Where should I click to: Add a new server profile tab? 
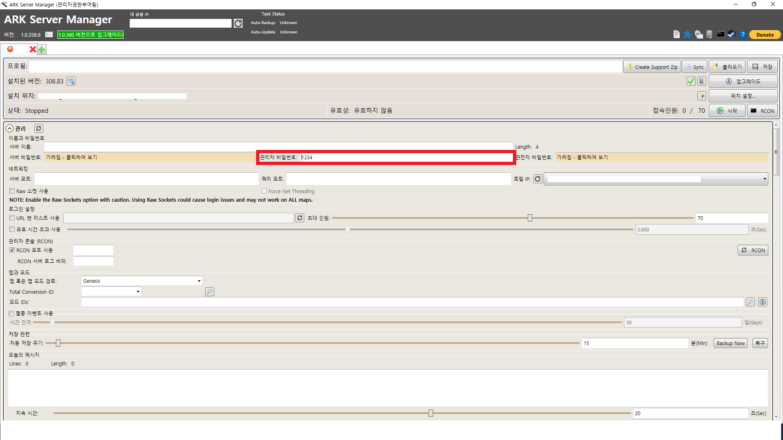click(42, 50)
